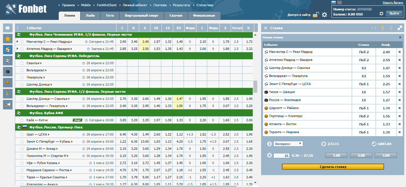Remove Чехия — Швеция from coupon
The image size is (406, 187).
pos(399,92)
